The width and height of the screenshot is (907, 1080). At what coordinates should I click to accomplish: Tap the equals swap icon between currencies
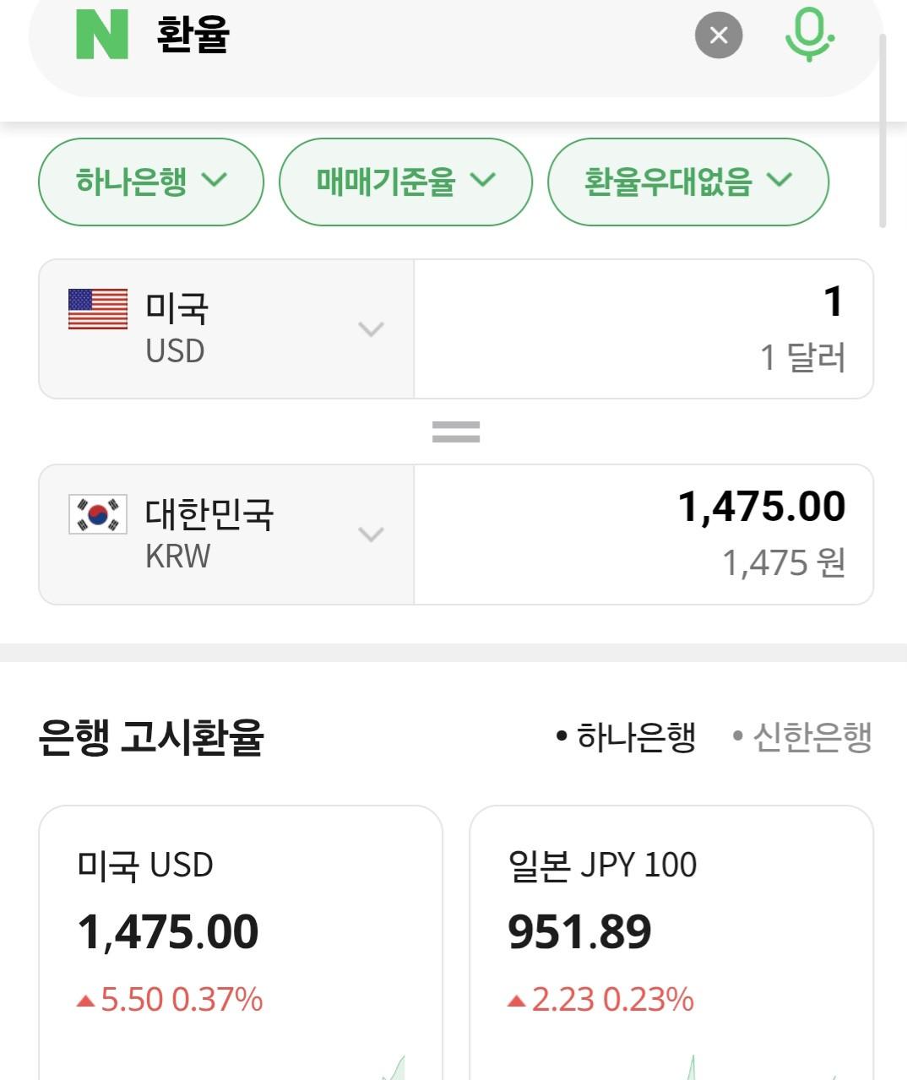[456, 432]
